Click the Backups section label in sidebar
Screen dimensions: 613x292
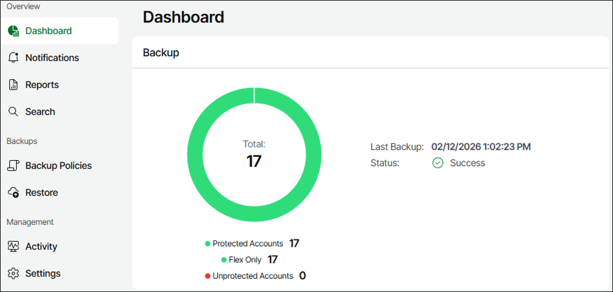22,141
